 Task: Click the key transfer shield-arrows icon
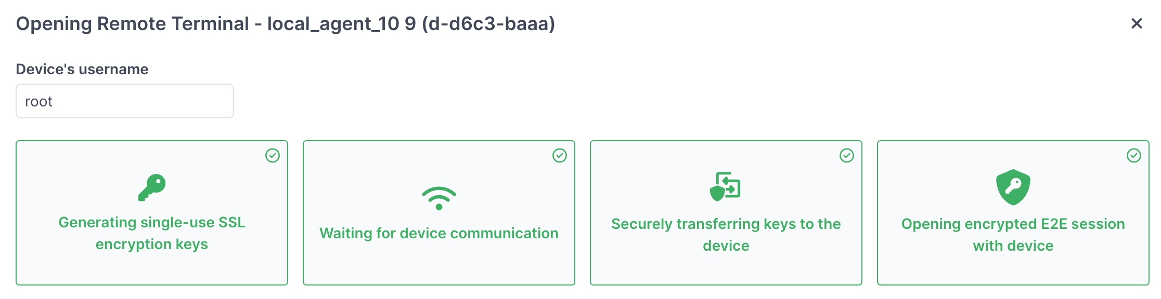click(x=725, y=186)
